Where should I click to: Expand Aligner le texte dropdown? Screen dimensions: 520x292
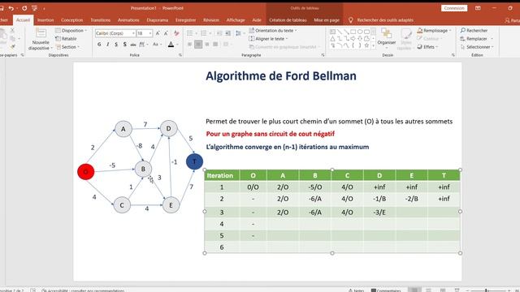click(268, 39)
